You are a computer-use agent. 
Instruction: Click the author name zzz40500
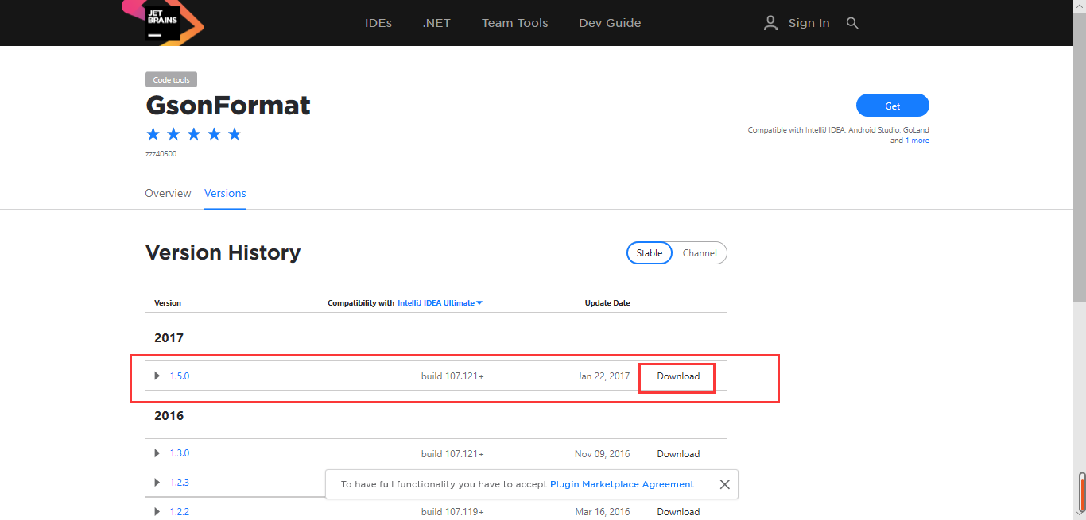click(x=161, y=154)
